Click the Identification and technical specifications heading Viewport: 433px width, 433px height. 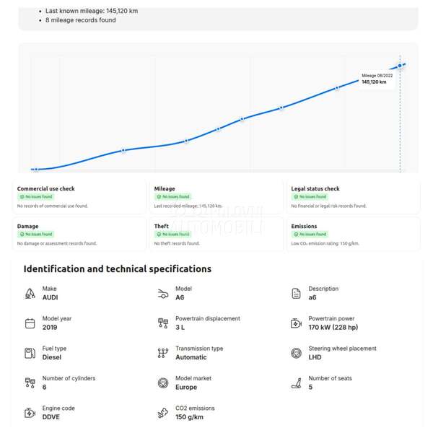pyautogui.click(x=118, y=269)
